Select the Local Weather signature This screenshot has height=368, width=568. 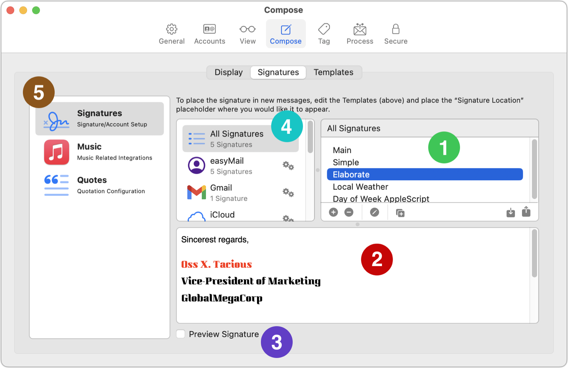pos(360,187)
